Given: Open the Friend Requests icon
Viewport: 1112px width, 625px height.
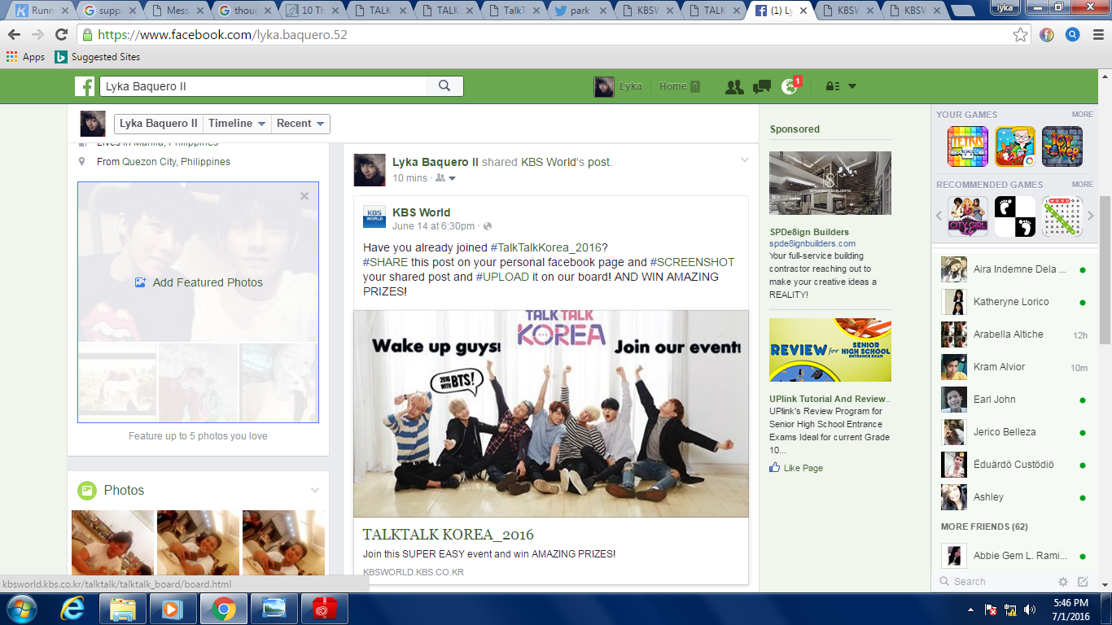Looking at the screenshot, I should click(x=734, y=86).
